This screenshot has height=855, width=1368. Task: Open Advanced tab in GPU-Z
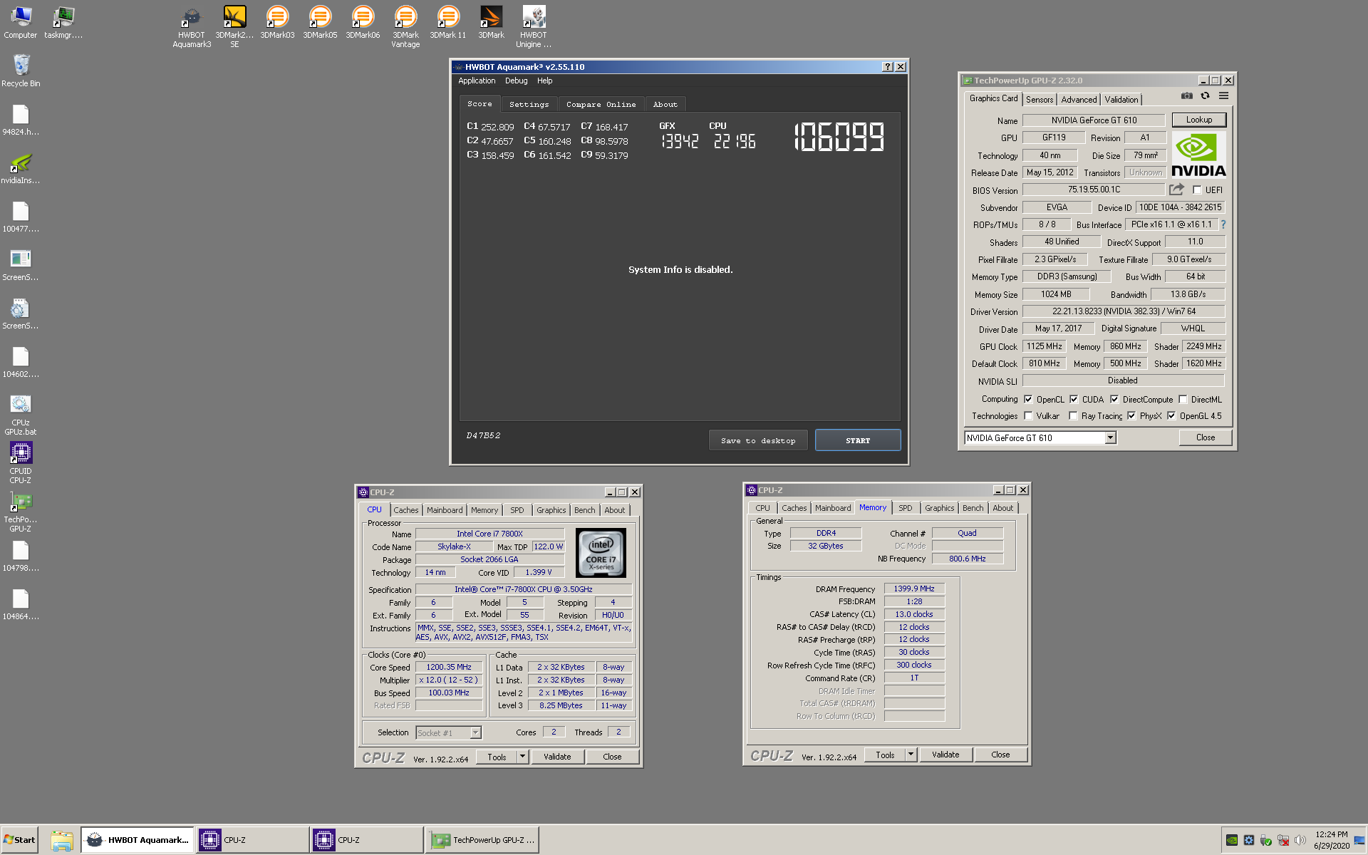coord(1079,100)
